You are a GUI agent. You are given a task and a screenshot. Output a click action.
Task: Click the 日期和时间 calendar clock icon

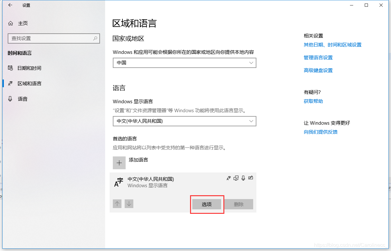11,68
